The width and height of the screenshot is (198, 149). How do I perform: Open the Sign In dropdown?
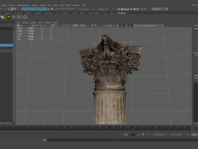(x=160, y=9)
